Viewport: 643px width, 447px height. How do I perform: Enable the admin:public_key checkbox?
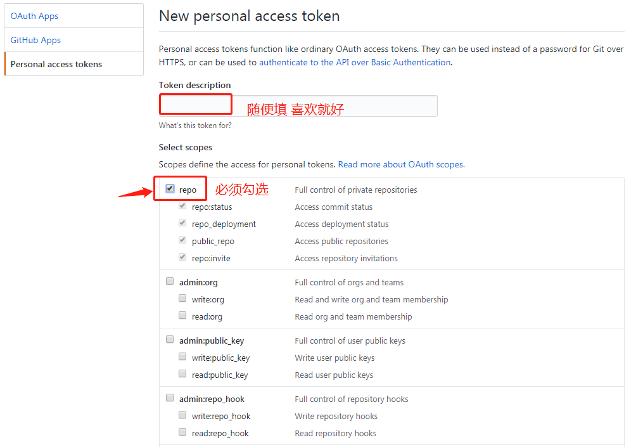(170, 340)
